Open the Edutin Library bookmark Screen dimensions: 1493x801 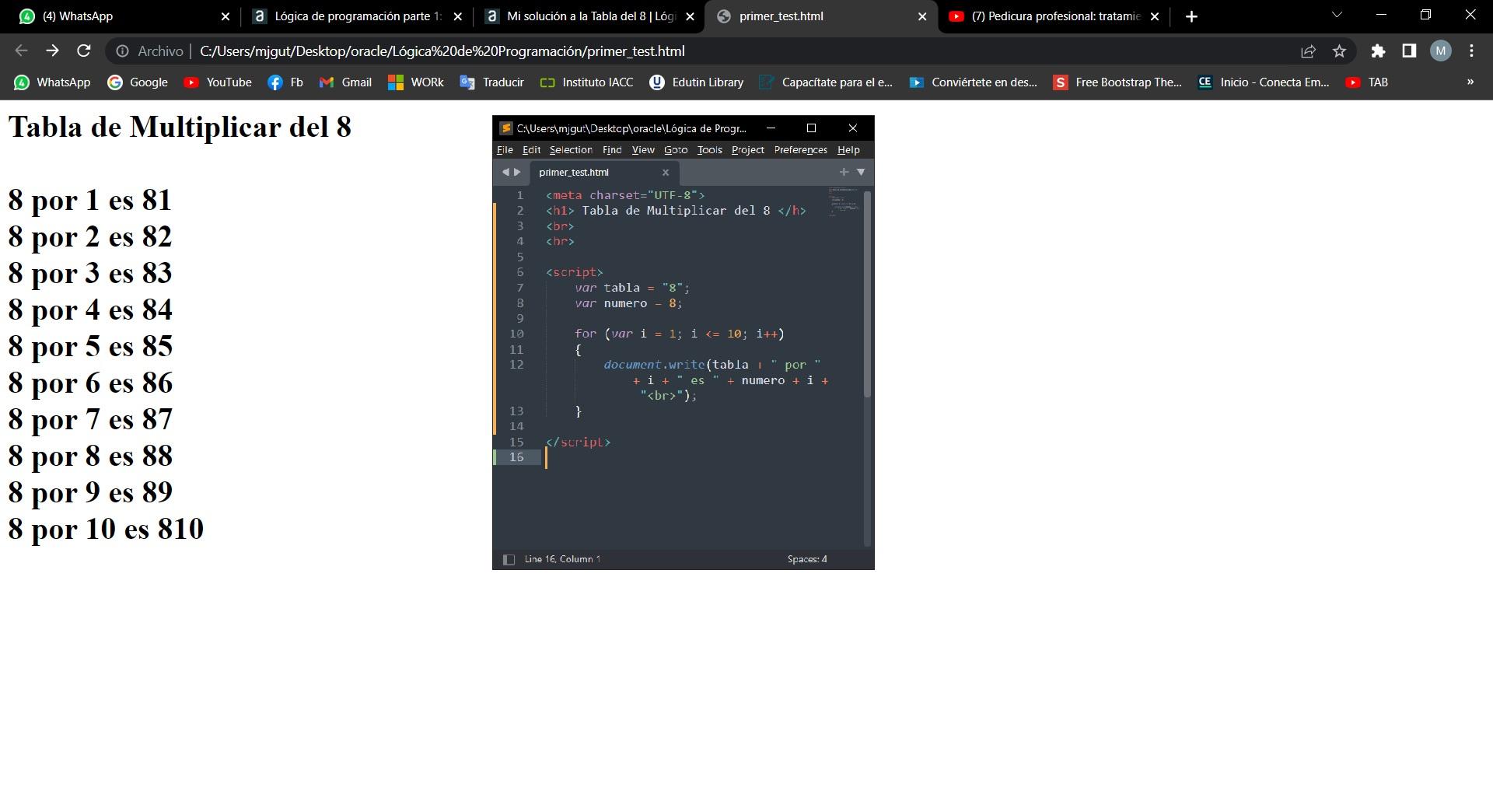(697, 82)
